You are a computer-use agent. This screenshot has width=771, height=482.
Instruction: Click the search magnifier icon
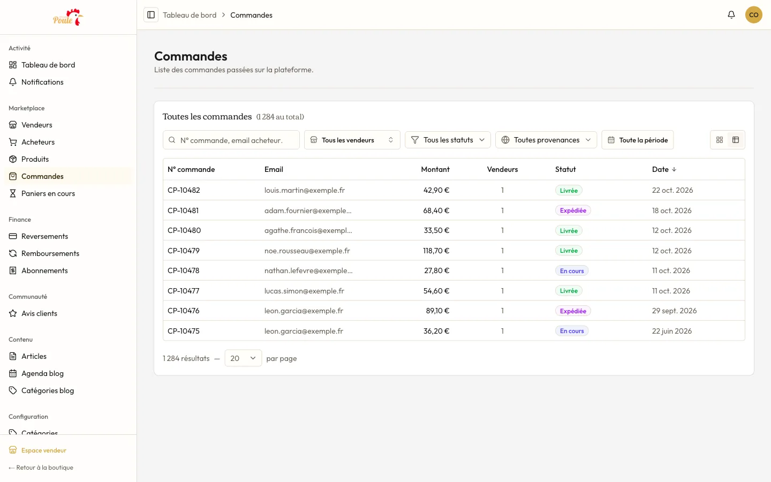[172, 140]
